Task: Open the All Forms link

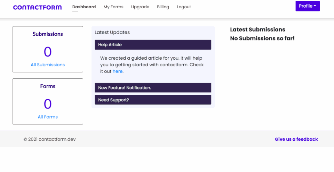Action: tap(48, 117)
